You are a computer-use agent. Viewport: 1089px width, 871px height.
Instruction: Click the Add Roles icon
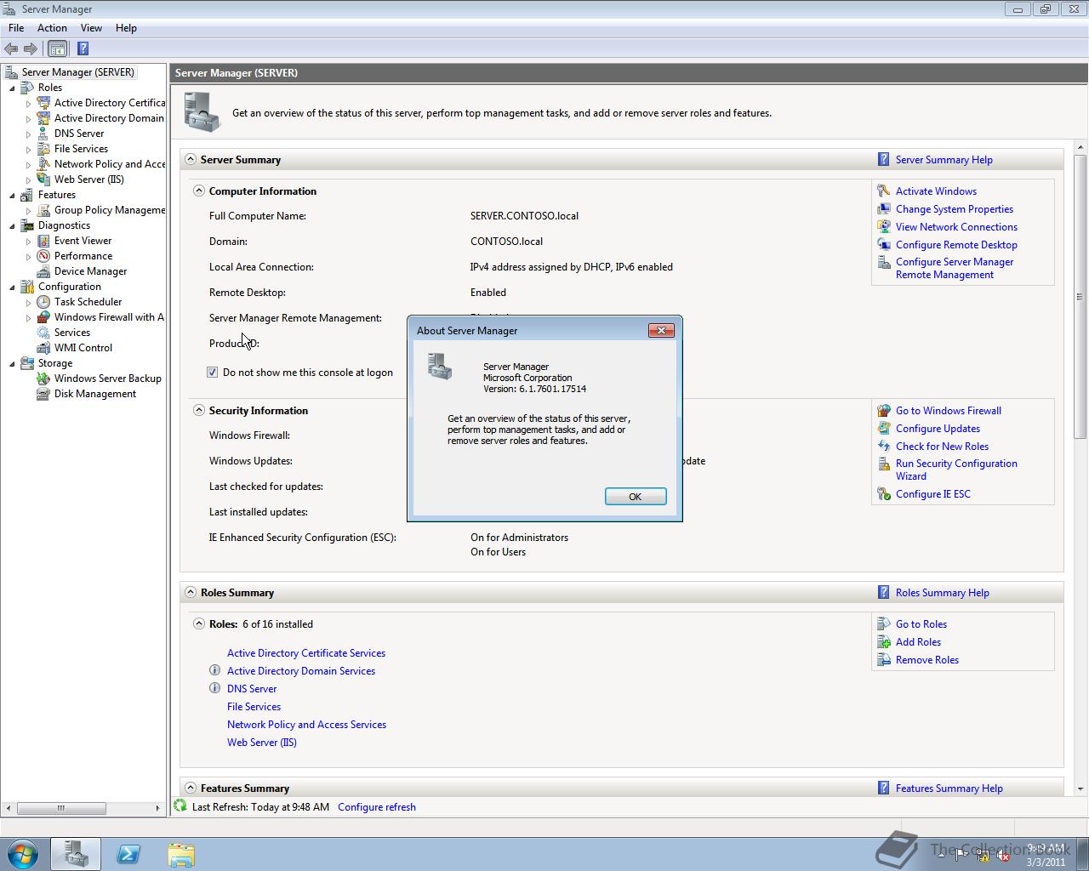(x=884, y=642)
